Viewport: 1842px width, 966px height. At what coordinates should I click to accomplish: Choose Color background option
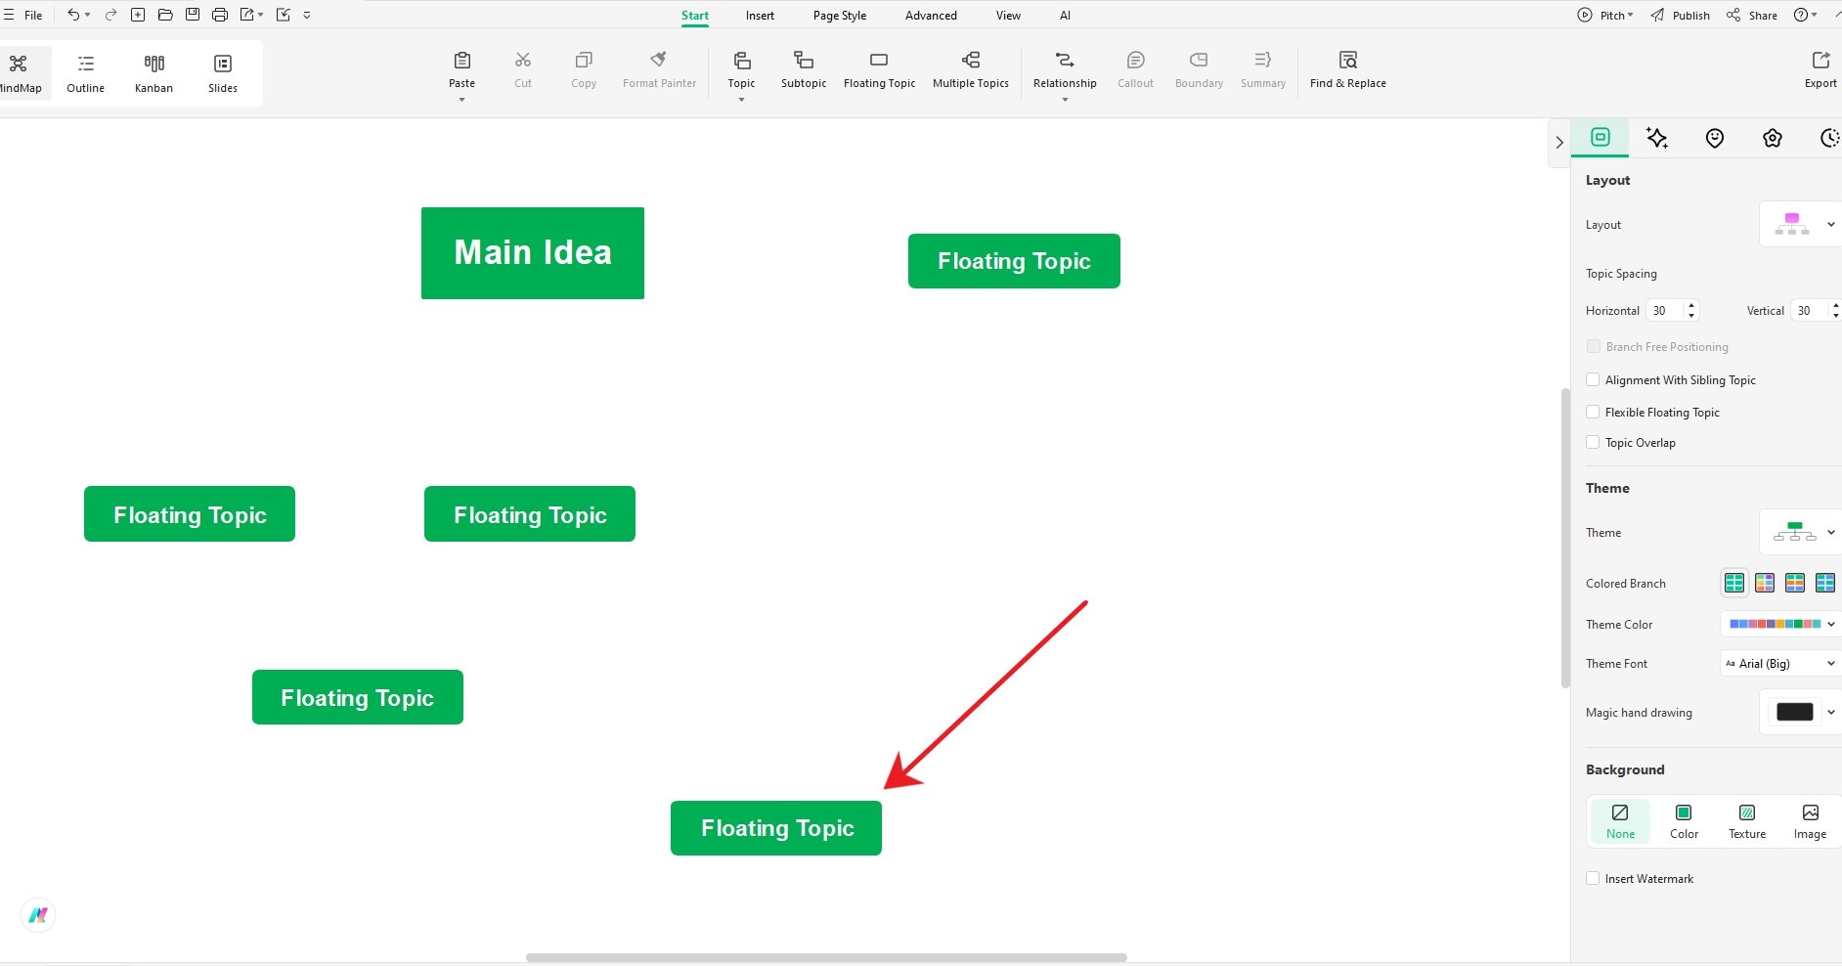tap(1684, 821)
